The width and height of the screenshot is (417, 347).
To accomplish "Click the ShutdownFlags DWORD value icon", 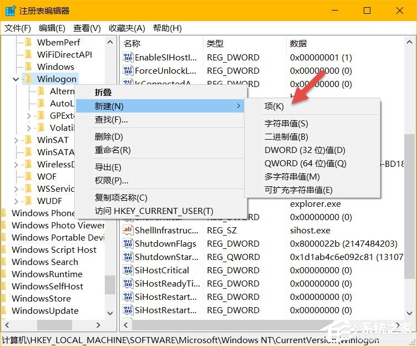I will [x=128, y=244].
